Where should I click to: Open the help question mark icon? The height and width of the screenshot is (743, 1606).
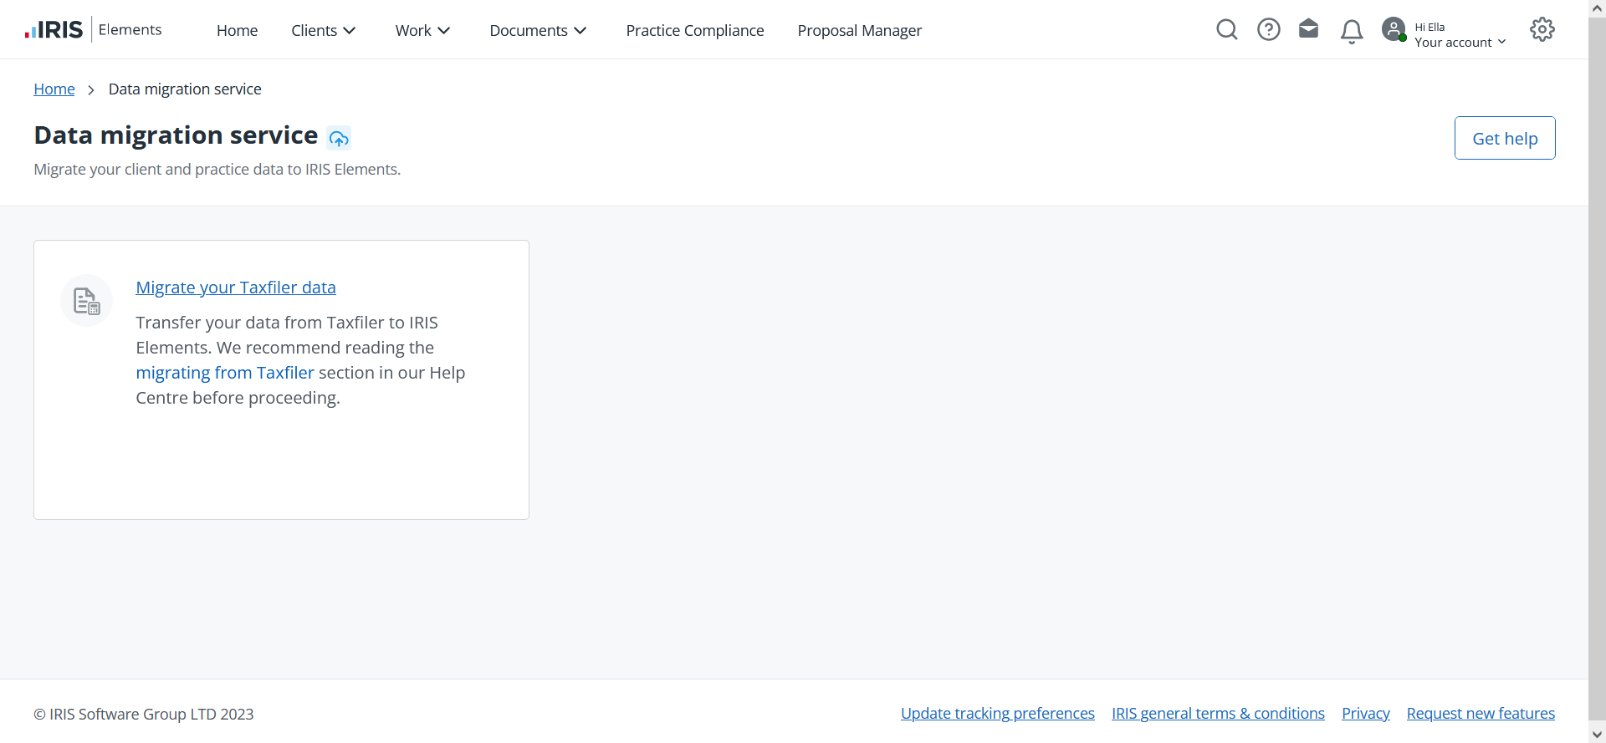point(1269,30)
